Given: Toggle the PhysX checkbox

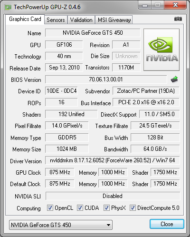Looking at the screenshot, I should (106, 208).
